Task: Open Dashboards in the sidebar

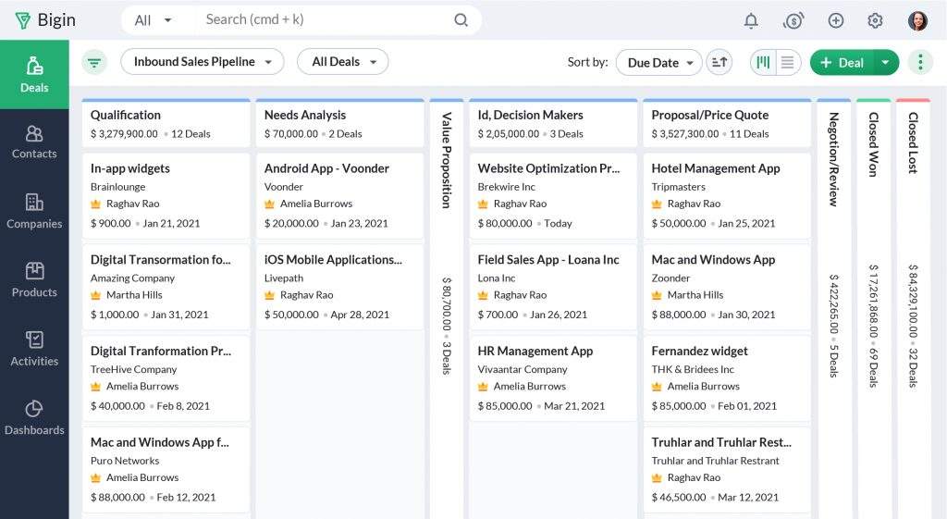Action: point(34,418)
